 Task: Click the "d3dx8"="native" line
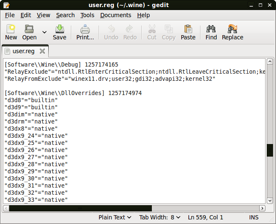[31, 129]
